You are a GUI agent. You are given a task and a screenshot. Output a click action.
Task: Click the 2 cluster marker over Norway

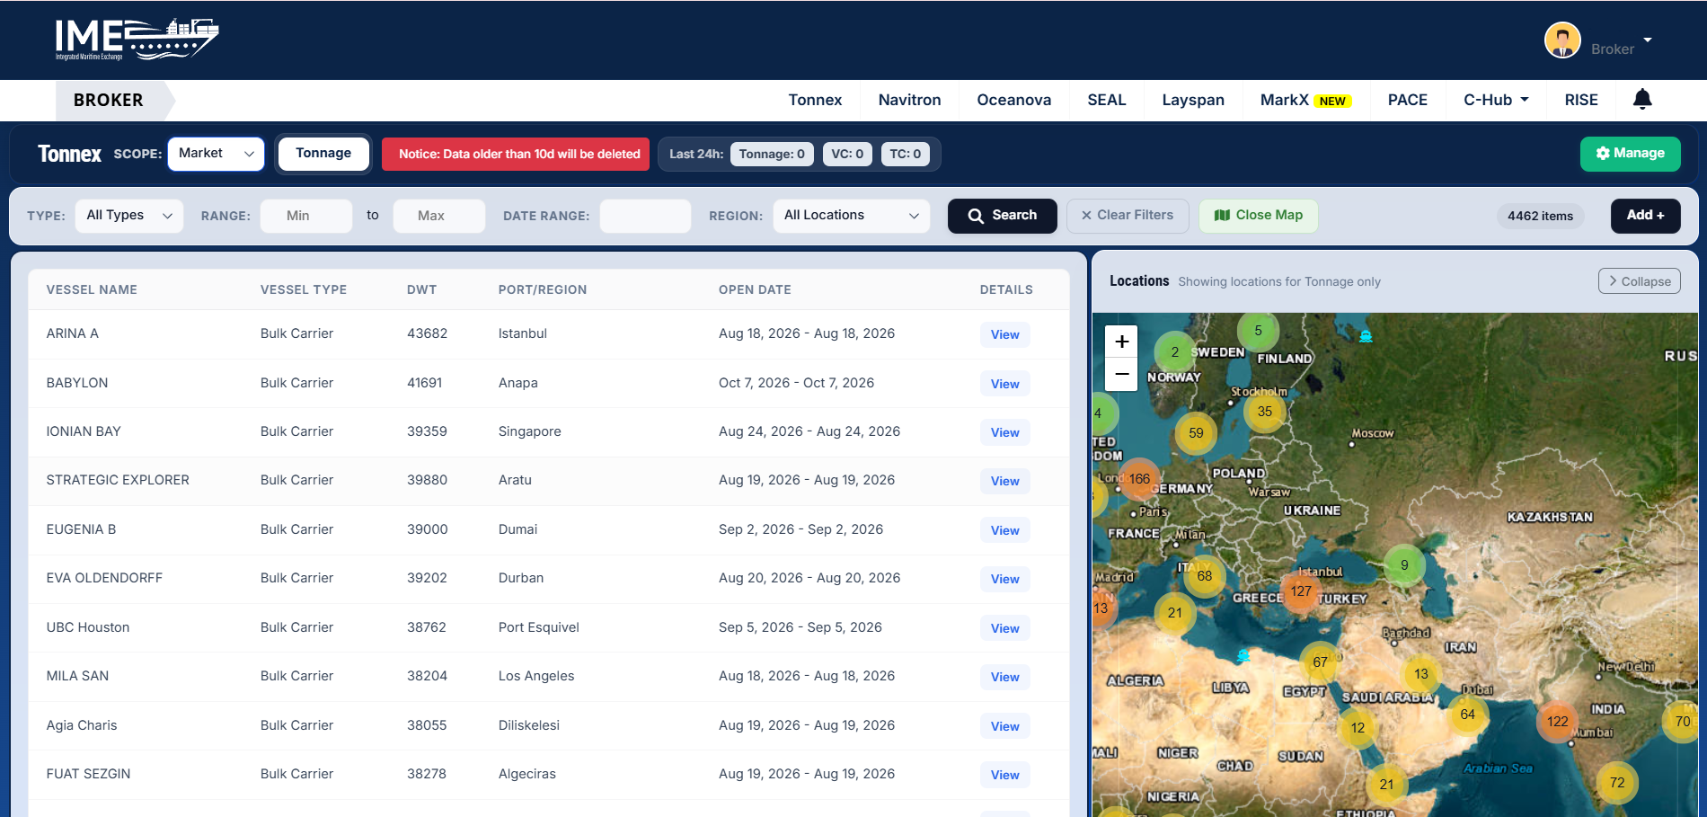click(1174, 352)
